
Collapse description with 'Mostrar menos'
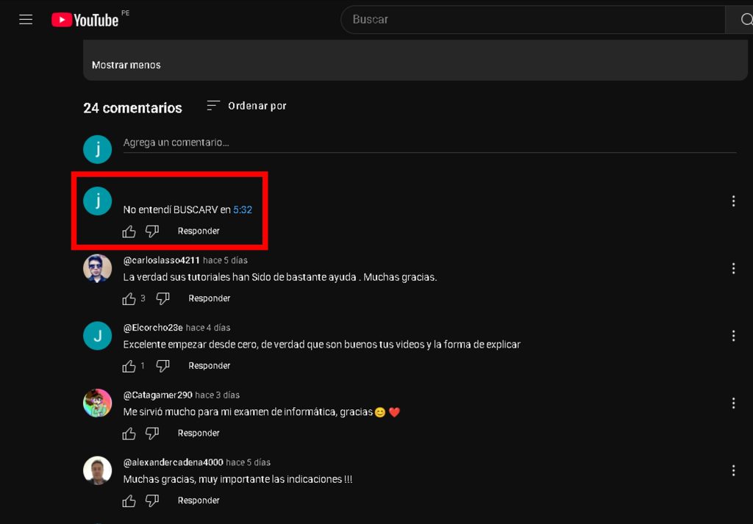click(x=126, y=65)
